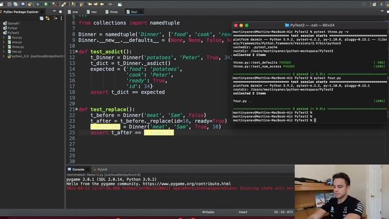Select three.py in the Package Explorer
This screenshot has height=219, width=389.
(x=16, y=47)
